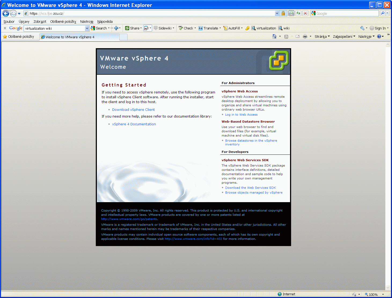Open Oblíbené položky favorites star button
The height and width of the screenshot is (298, 392).
[19, 37]
